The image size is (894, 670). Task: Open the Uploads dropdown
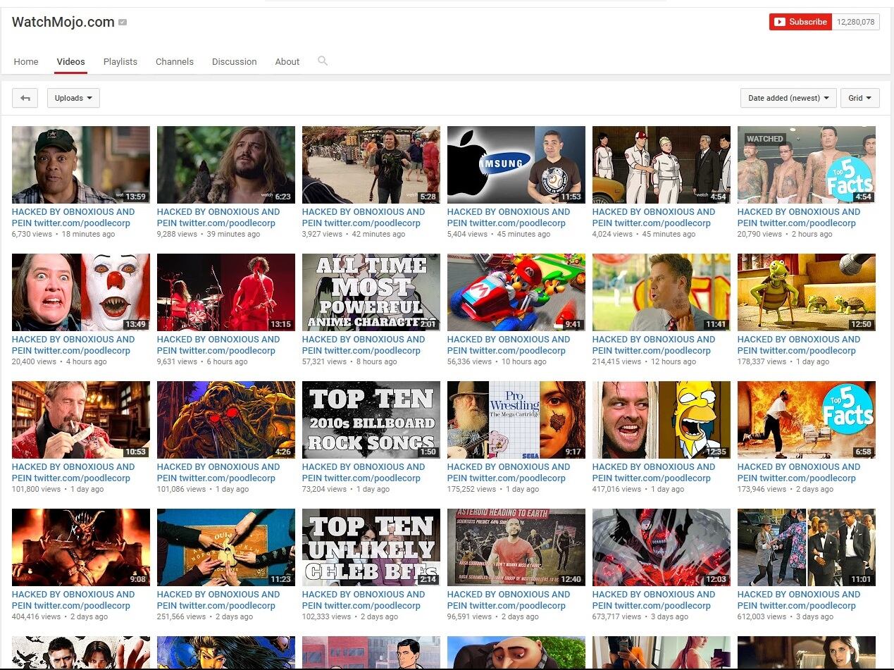[x=73, y=98]
